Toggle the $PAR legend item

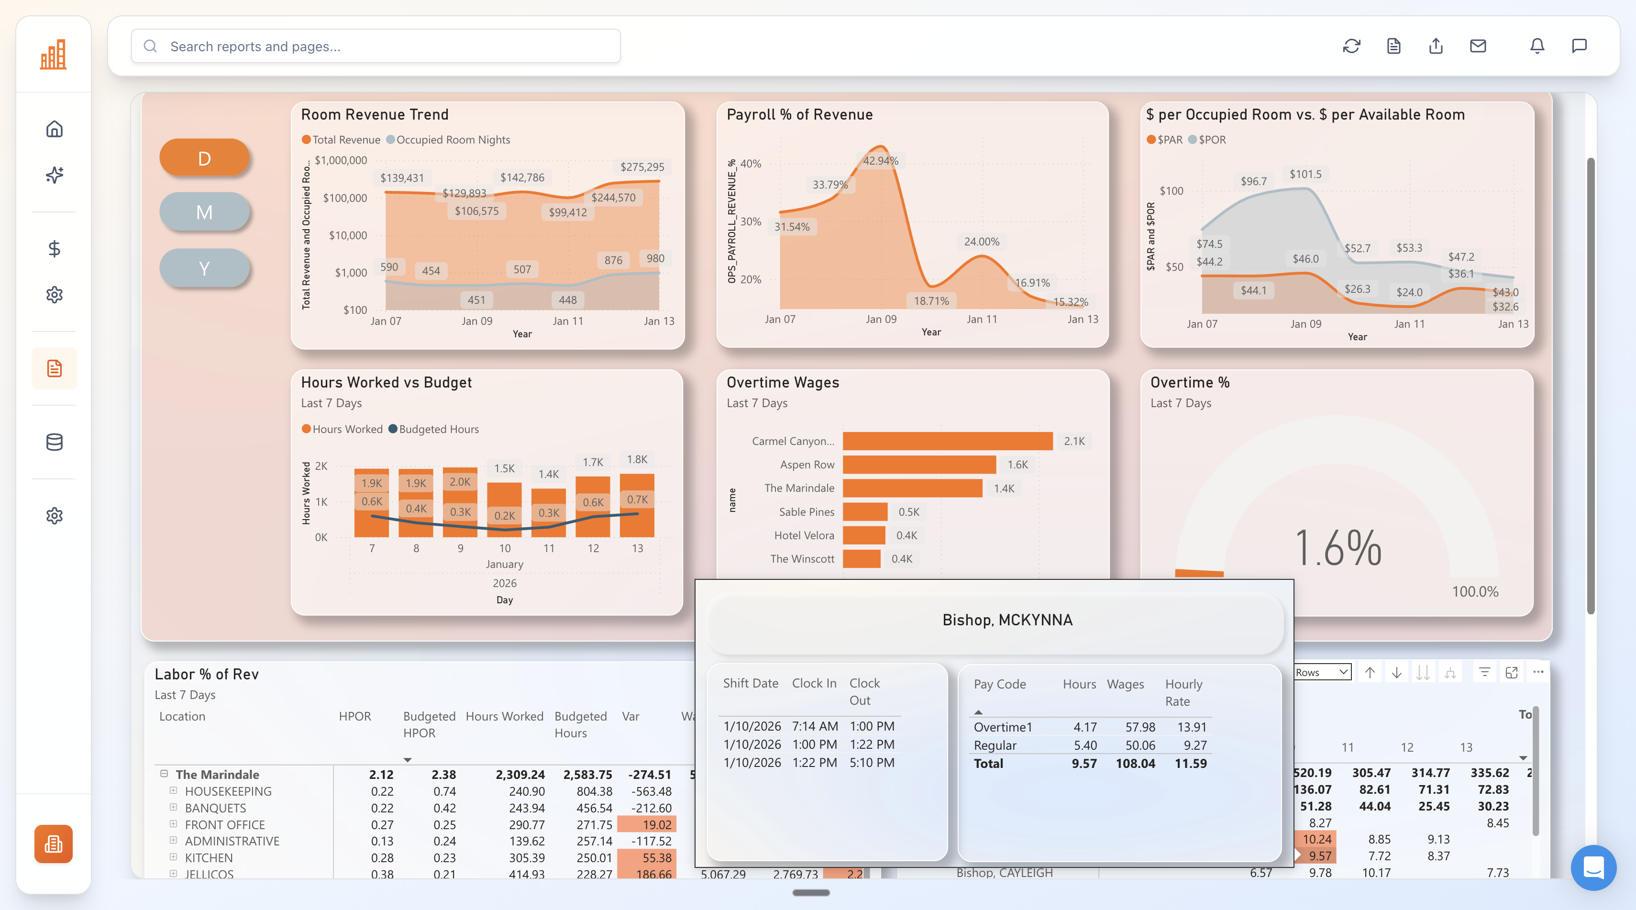tap(1164, 140)
